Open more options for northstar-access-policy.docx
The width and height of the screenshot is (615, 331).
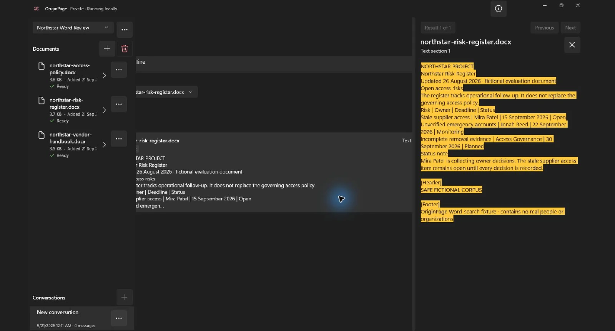pos(119,70)
